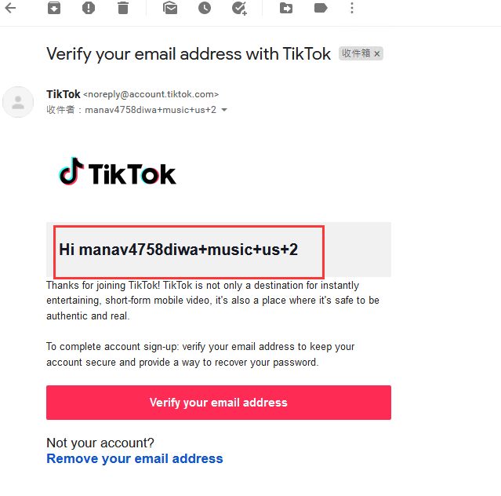Snooze this email with the clock icon
501x496 pixels.
[x=205, y=8]
